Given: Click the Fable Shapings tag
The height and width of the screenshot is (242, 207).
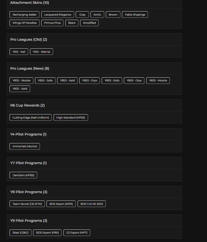Looking at the screenshot, I should (135, 14).
